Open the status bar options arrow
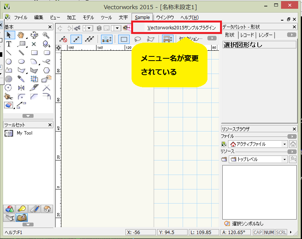The image size is (302, 239). click(291, 232)
